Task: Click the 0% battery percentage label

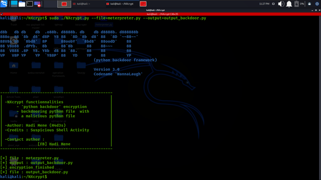Action: (302, 4)
